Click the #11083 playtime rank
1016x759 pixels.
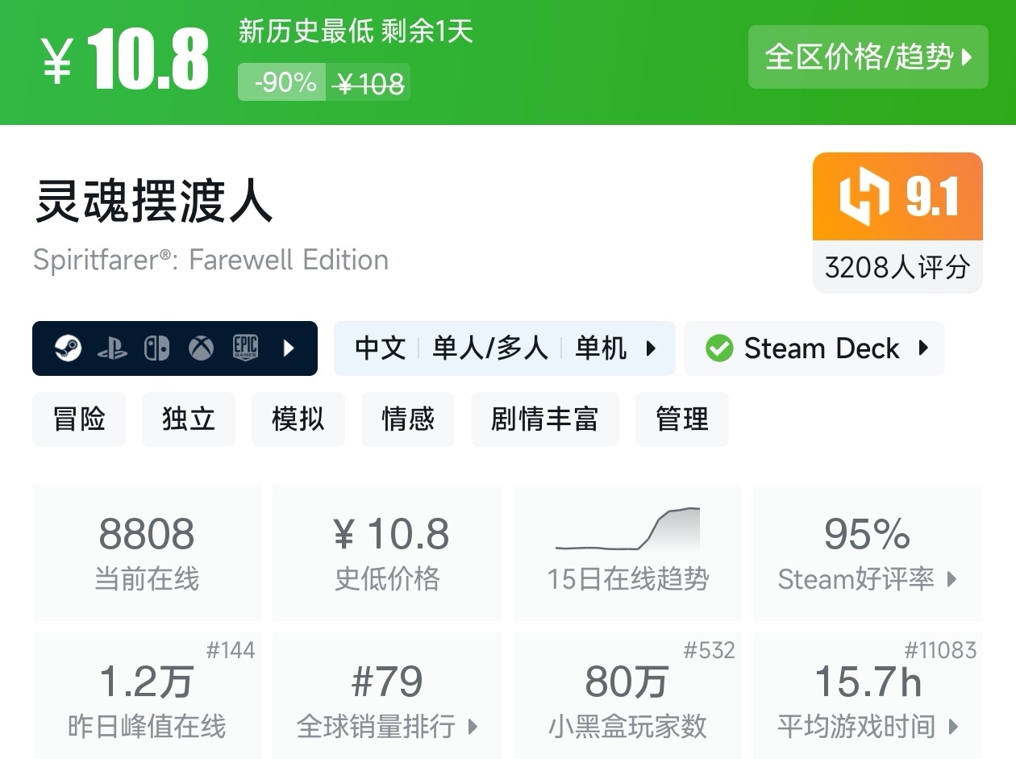point(940,650)
